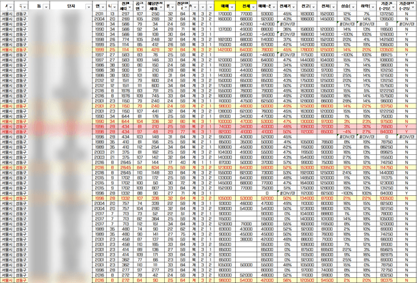Open the 하락 column filter dropdown

tap(373, 7)
